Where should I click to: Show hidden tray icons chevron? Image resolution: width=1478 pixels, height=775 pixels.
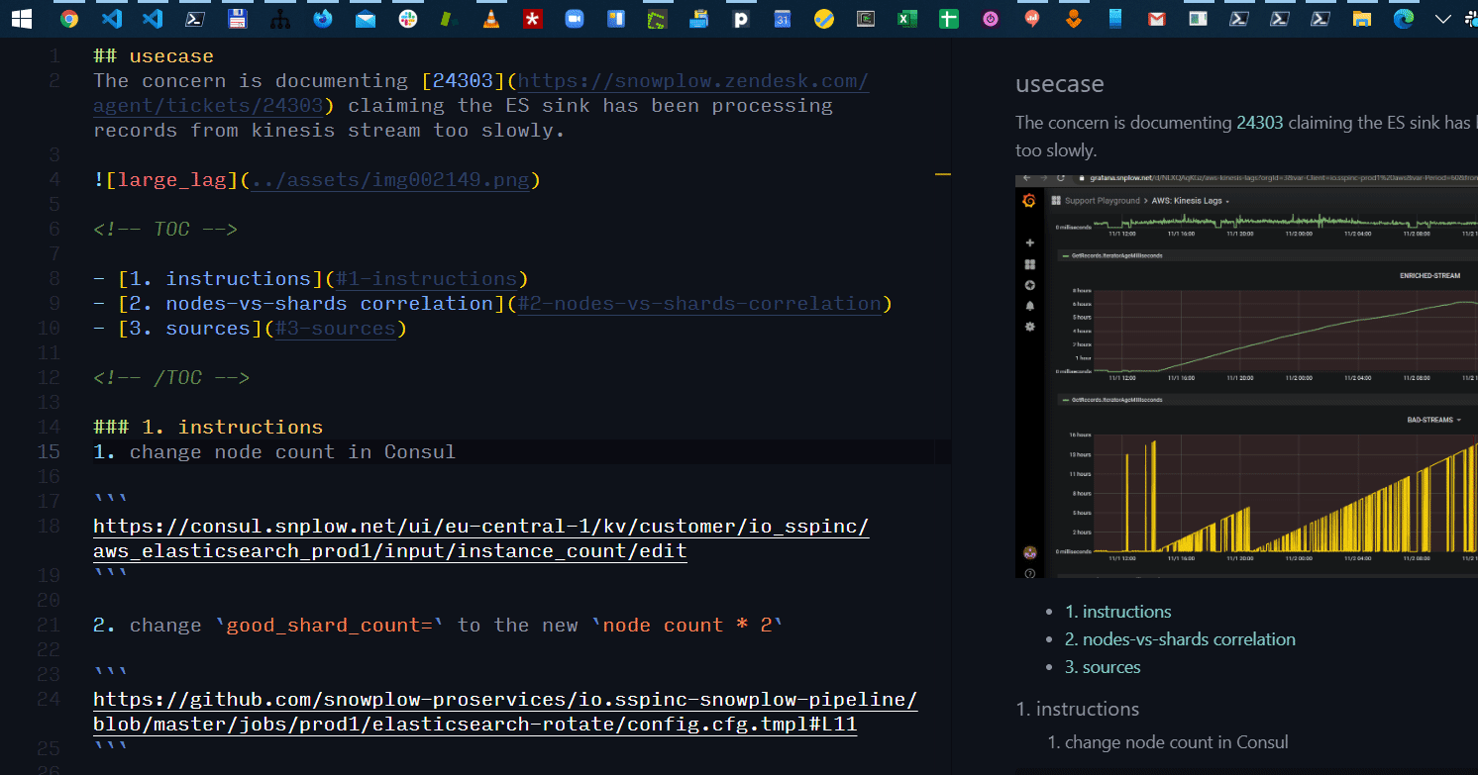[x=1443, y=18]
